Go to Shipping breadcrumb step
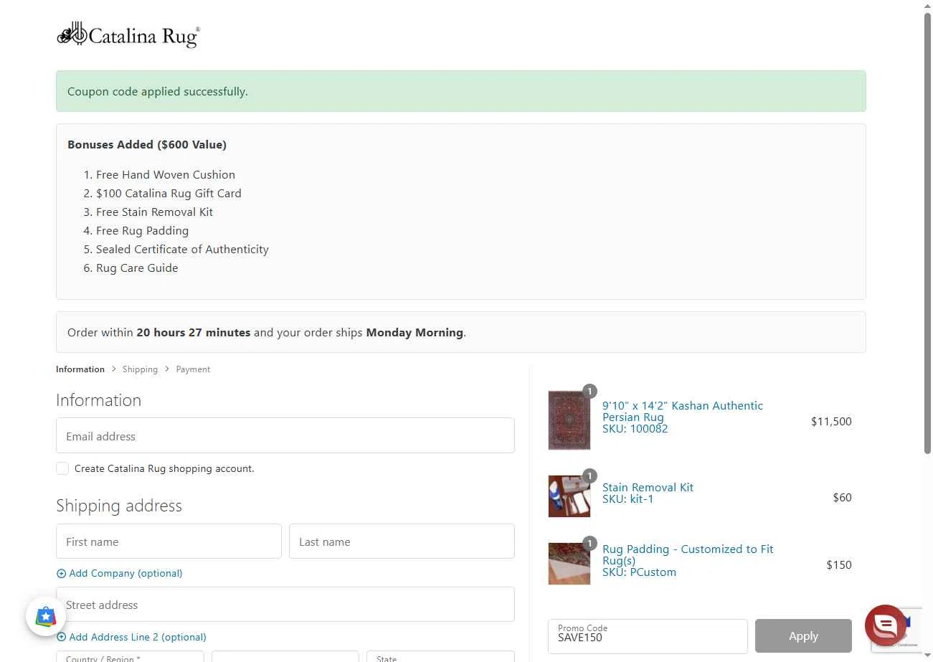The height and width of the screenshot is (662, 933). click(140, 369)
